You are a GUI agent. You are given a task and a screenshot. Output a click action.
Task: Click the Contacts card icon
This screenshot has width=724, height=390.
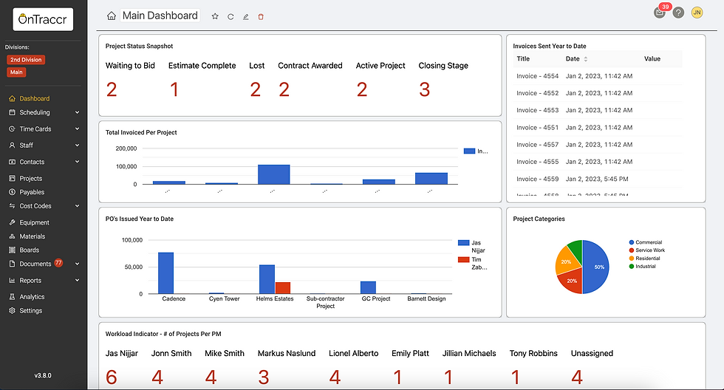click(x=12, y=162)
